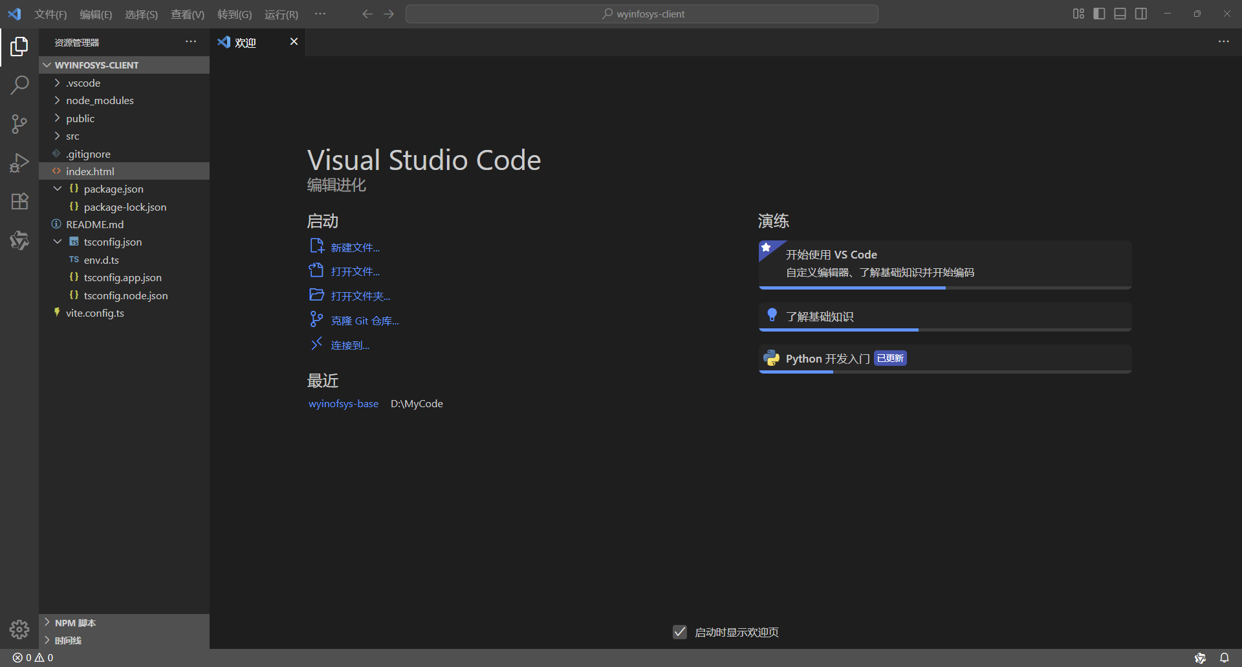Click the notifications bell in the status bar
Image resolution: width=1242 pixels, height=667 pixels.
click(1225, 657)
